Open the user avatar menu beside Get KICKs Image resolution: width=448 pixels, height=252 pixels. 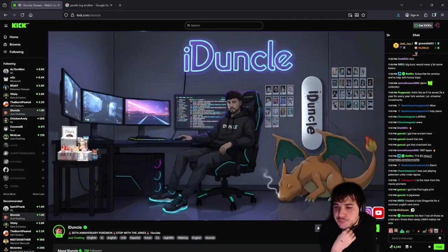point(437,25)
